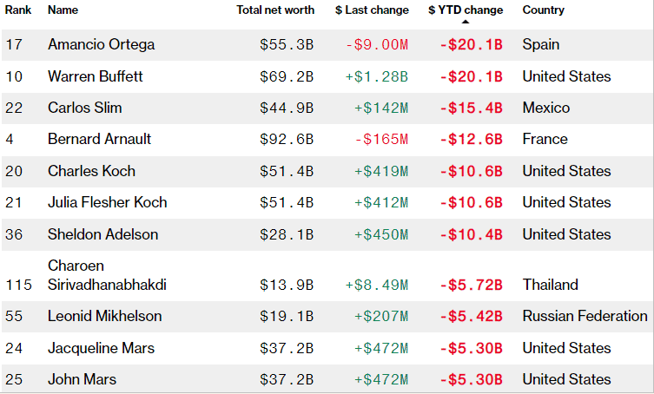Open Leonid Mikhelson's profile
This screenshot has height=394, width=654.
(x=104, y=316)
